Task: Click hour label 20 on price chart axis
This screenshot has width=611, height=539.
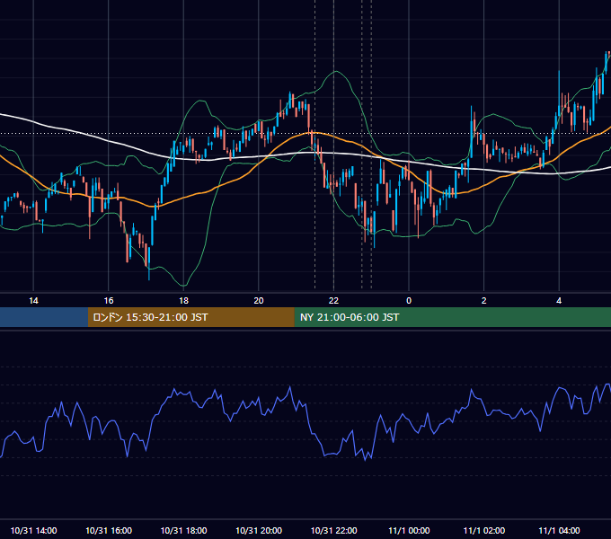Action: coord(259,301)
